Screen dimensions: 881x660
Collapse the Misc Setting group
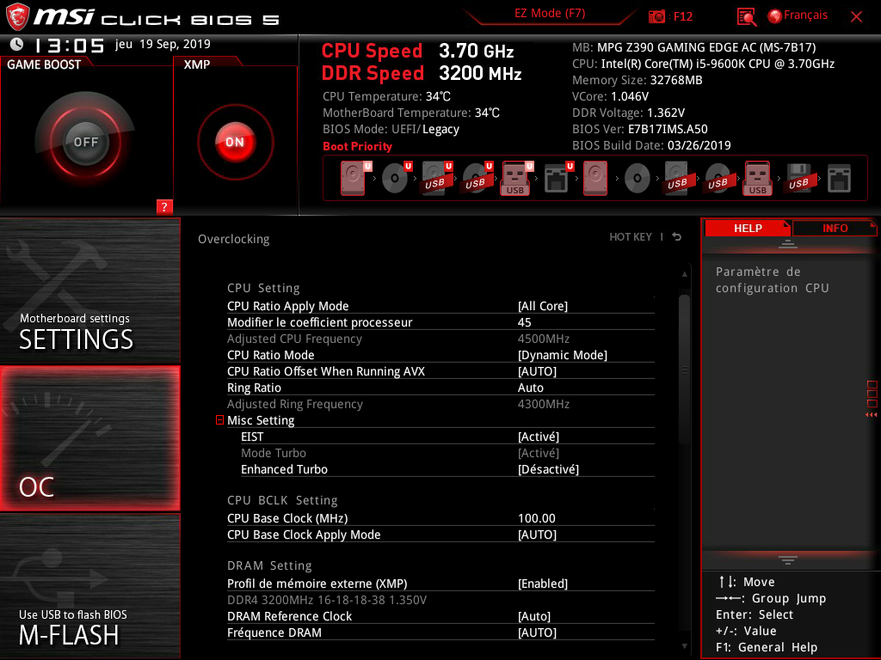pos(219,420)
